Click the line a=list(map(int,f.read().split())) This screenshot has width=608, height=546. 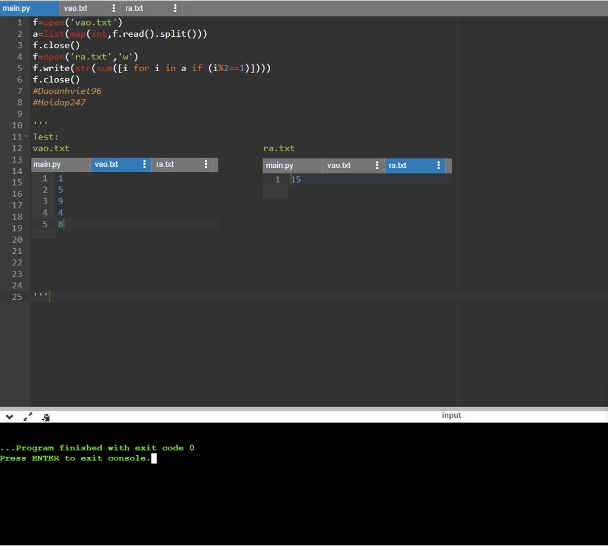point(120,34)
